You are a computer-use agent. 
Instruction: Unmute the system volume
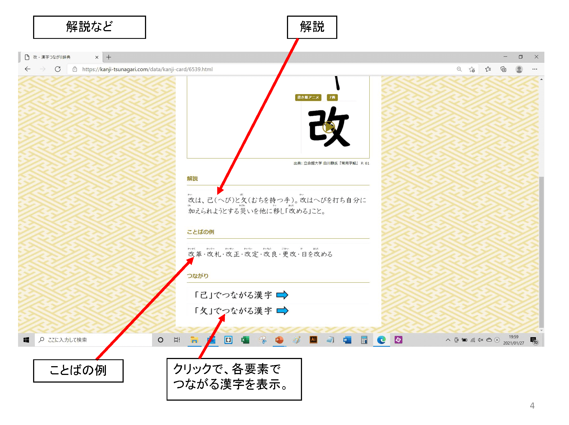(481, 340)
